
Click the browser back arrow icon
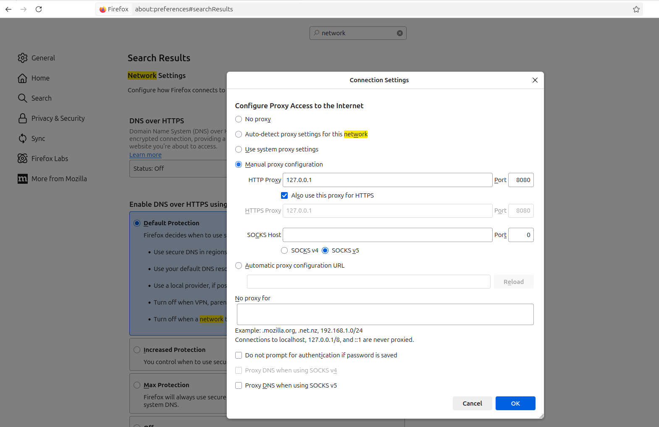click(8, 9)
